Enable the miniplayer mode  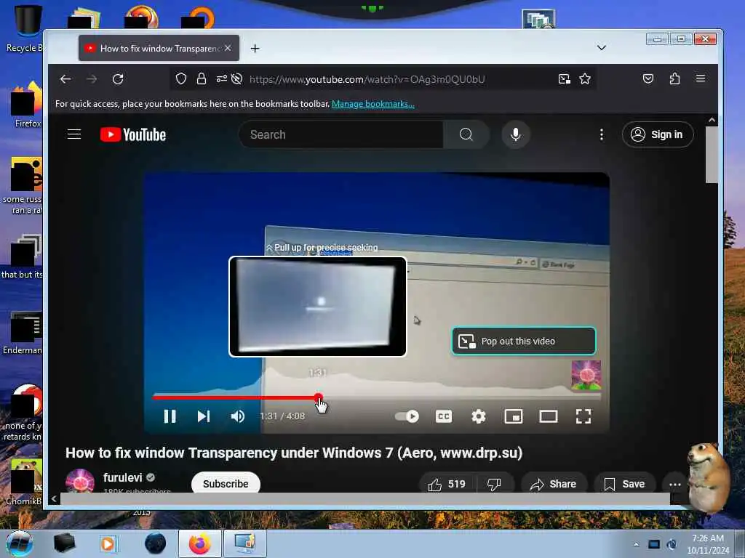(x=514, y=416)
